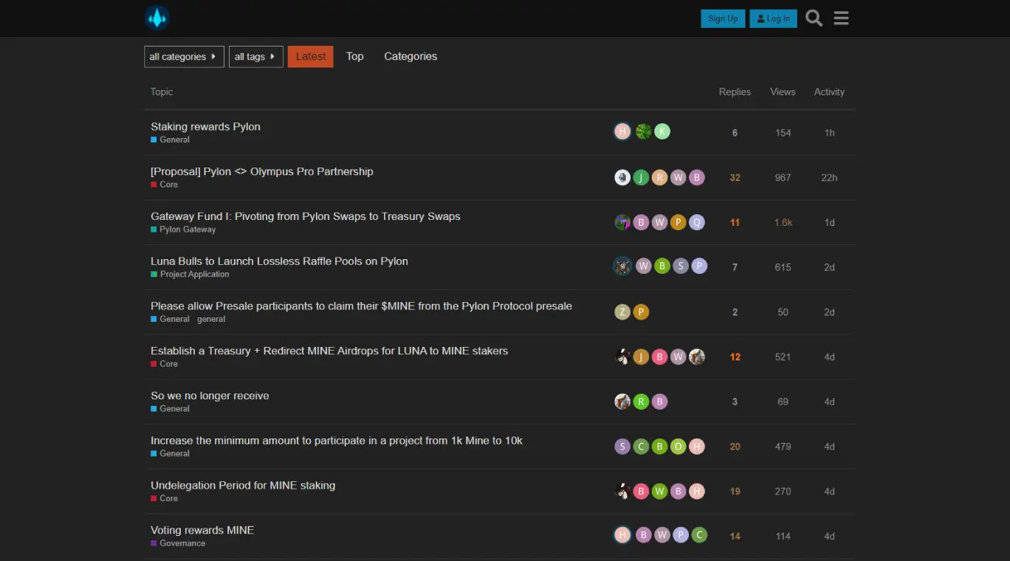Click avatar H in Undelegation Period row
Screen dimensions: 1010x561
coord(697,492)
